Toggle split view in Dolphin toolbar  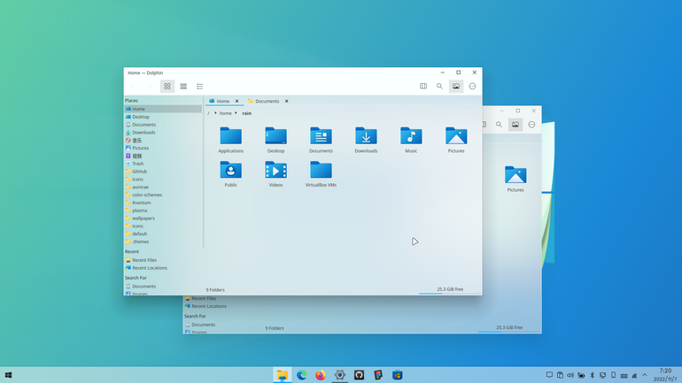click(423, 87)
